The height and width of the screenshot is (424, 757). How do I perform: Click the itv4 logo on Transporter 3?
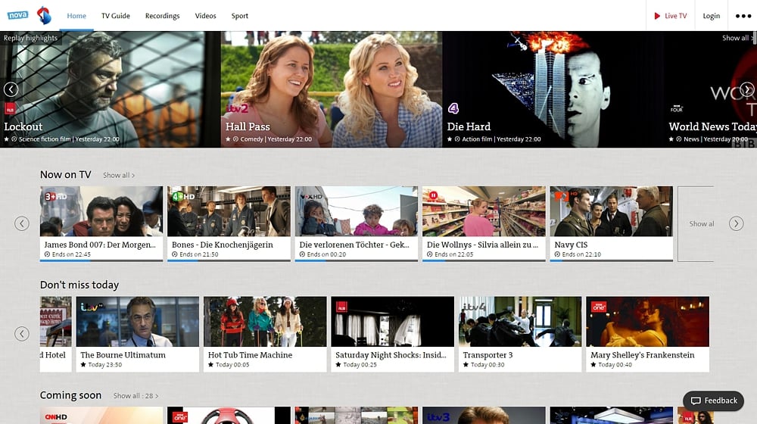click(x=474, y=307)
